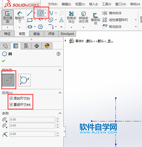Select the Spline sketch tool
The width and height of the screenshot is (142, 147).
51,13
